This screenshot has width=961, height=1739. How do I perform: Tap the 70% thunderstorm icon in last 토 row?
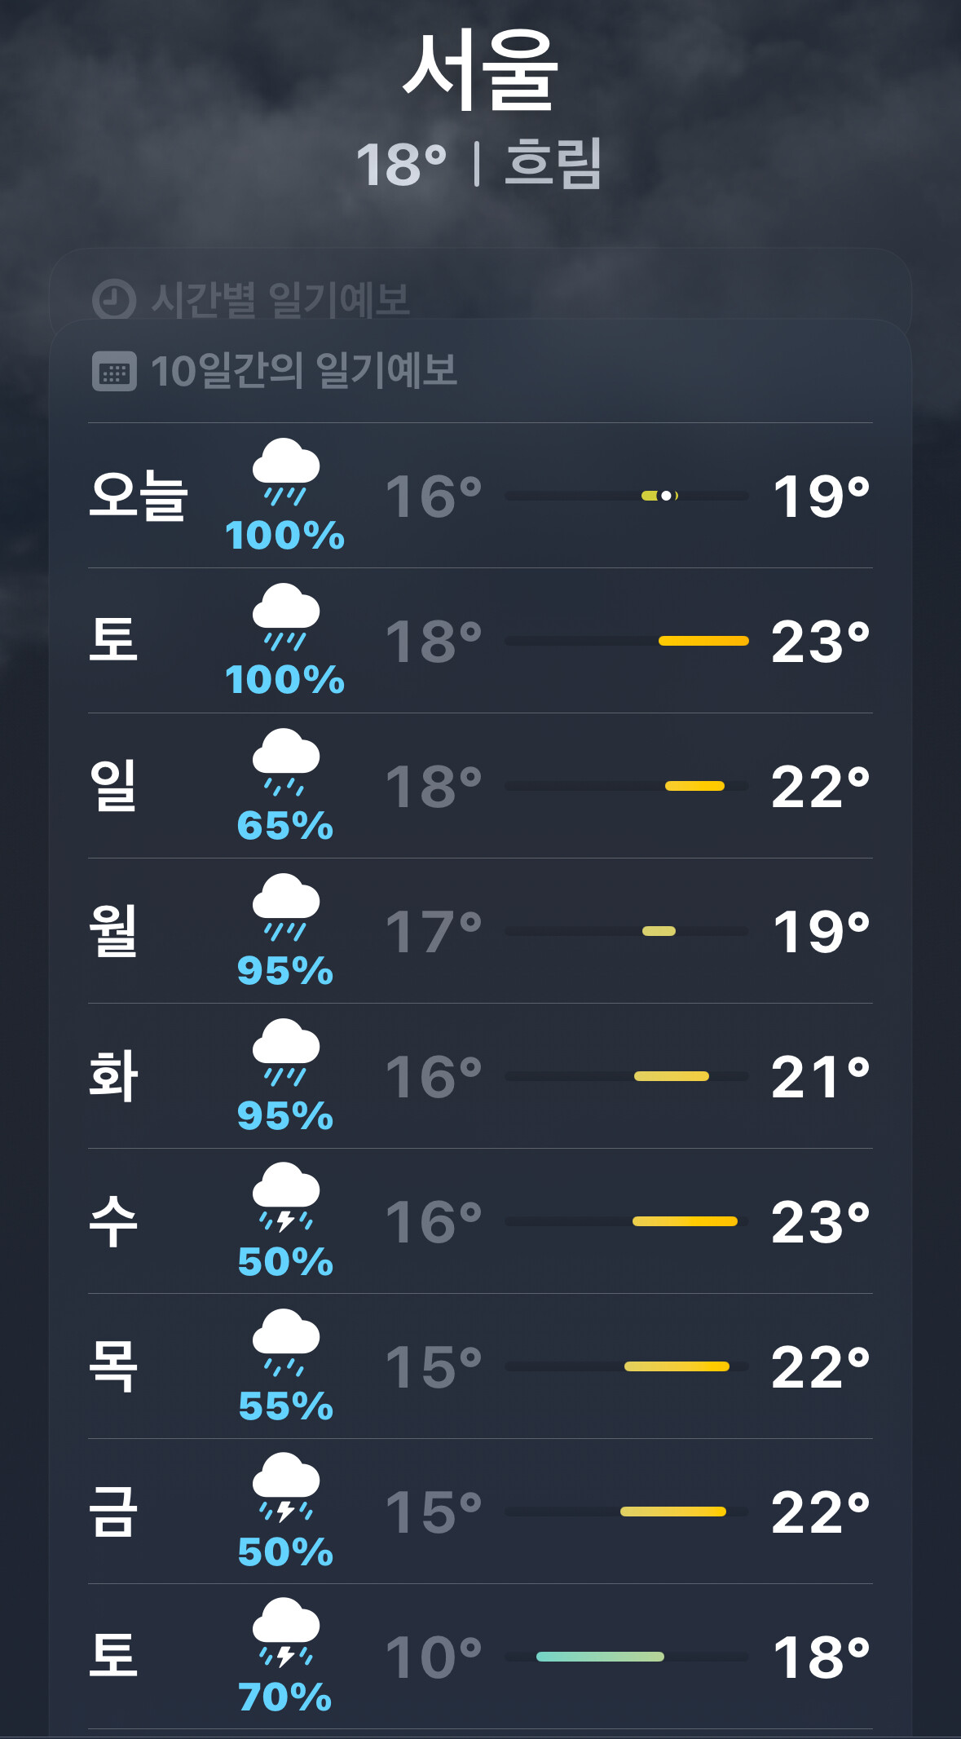click(285, 1632)
